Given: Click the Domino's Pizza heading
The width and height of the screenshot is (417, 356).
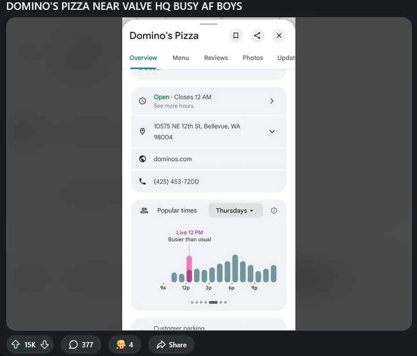Looking at the screenshot, I should (x=164, y=36).
